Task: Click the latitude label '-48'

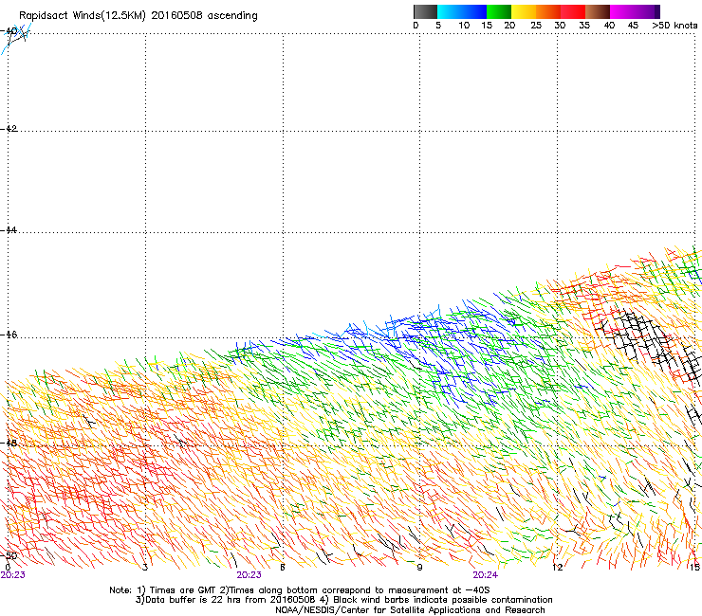Action: coord(9,443)
